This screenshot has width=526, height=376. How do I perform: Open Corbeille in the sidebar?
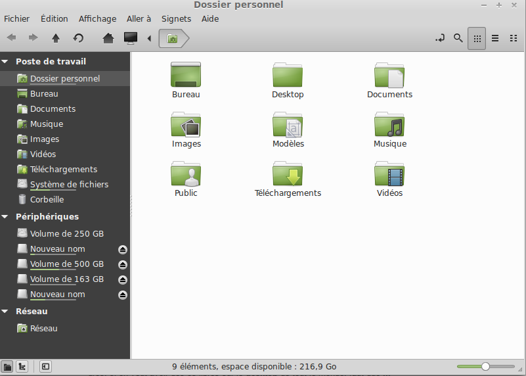point(65,199)
